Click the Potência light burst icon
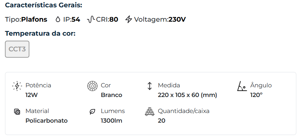The image size is (300, 139). click(16, 86)
